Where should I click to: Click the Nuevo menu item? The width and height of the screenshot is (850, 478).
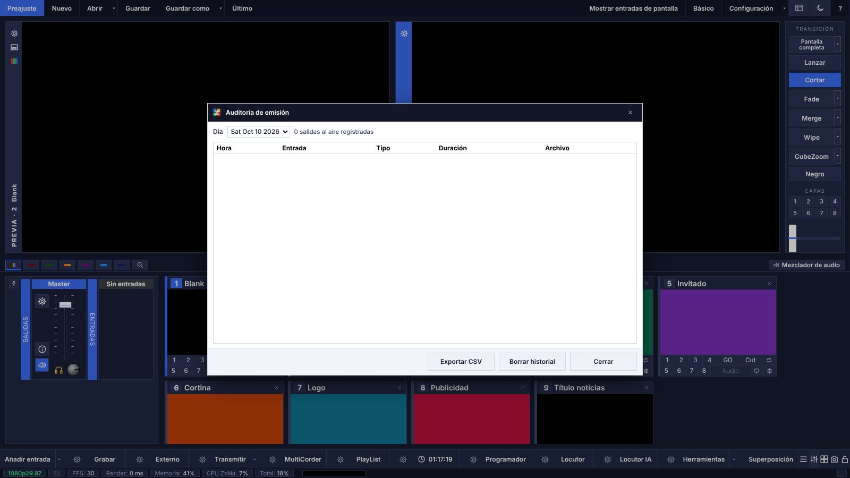point(62,8)
